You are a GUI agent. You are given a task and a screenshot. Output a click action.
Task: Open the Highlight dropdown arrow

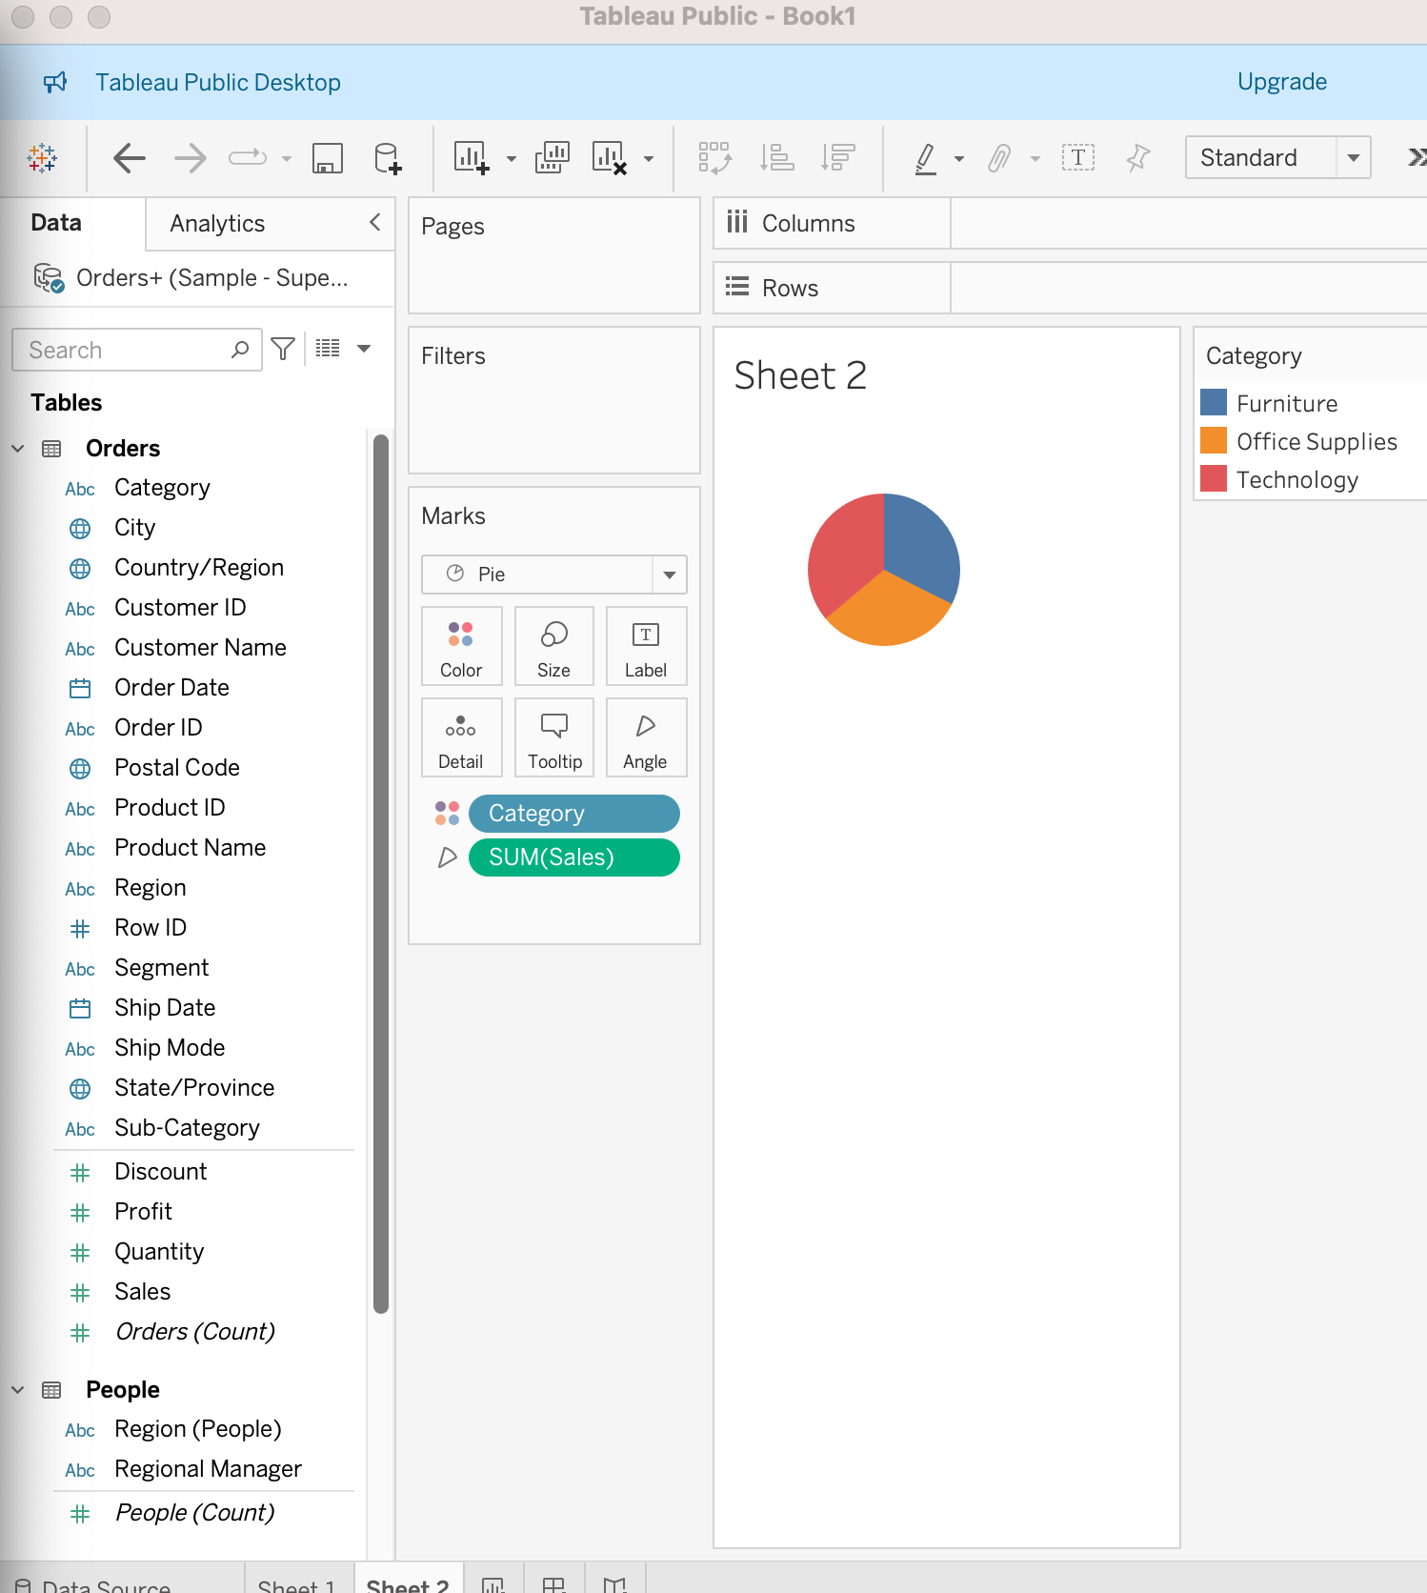pyautogui.click(x=959, y=159)
